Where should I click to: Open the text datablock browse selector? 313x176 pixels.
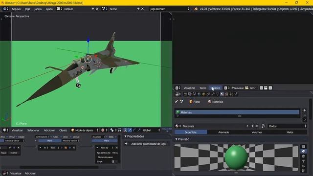(x=227, y=88)
